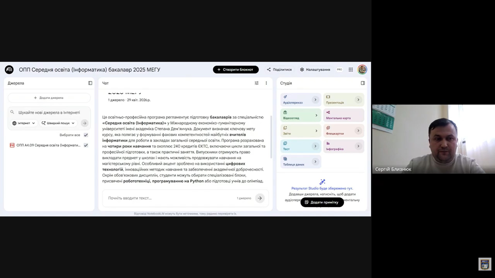Expand the Відеоогляд options chevron
Image resolution: width=495 pixels, height=278 pixels.
[x=316, y=115]
